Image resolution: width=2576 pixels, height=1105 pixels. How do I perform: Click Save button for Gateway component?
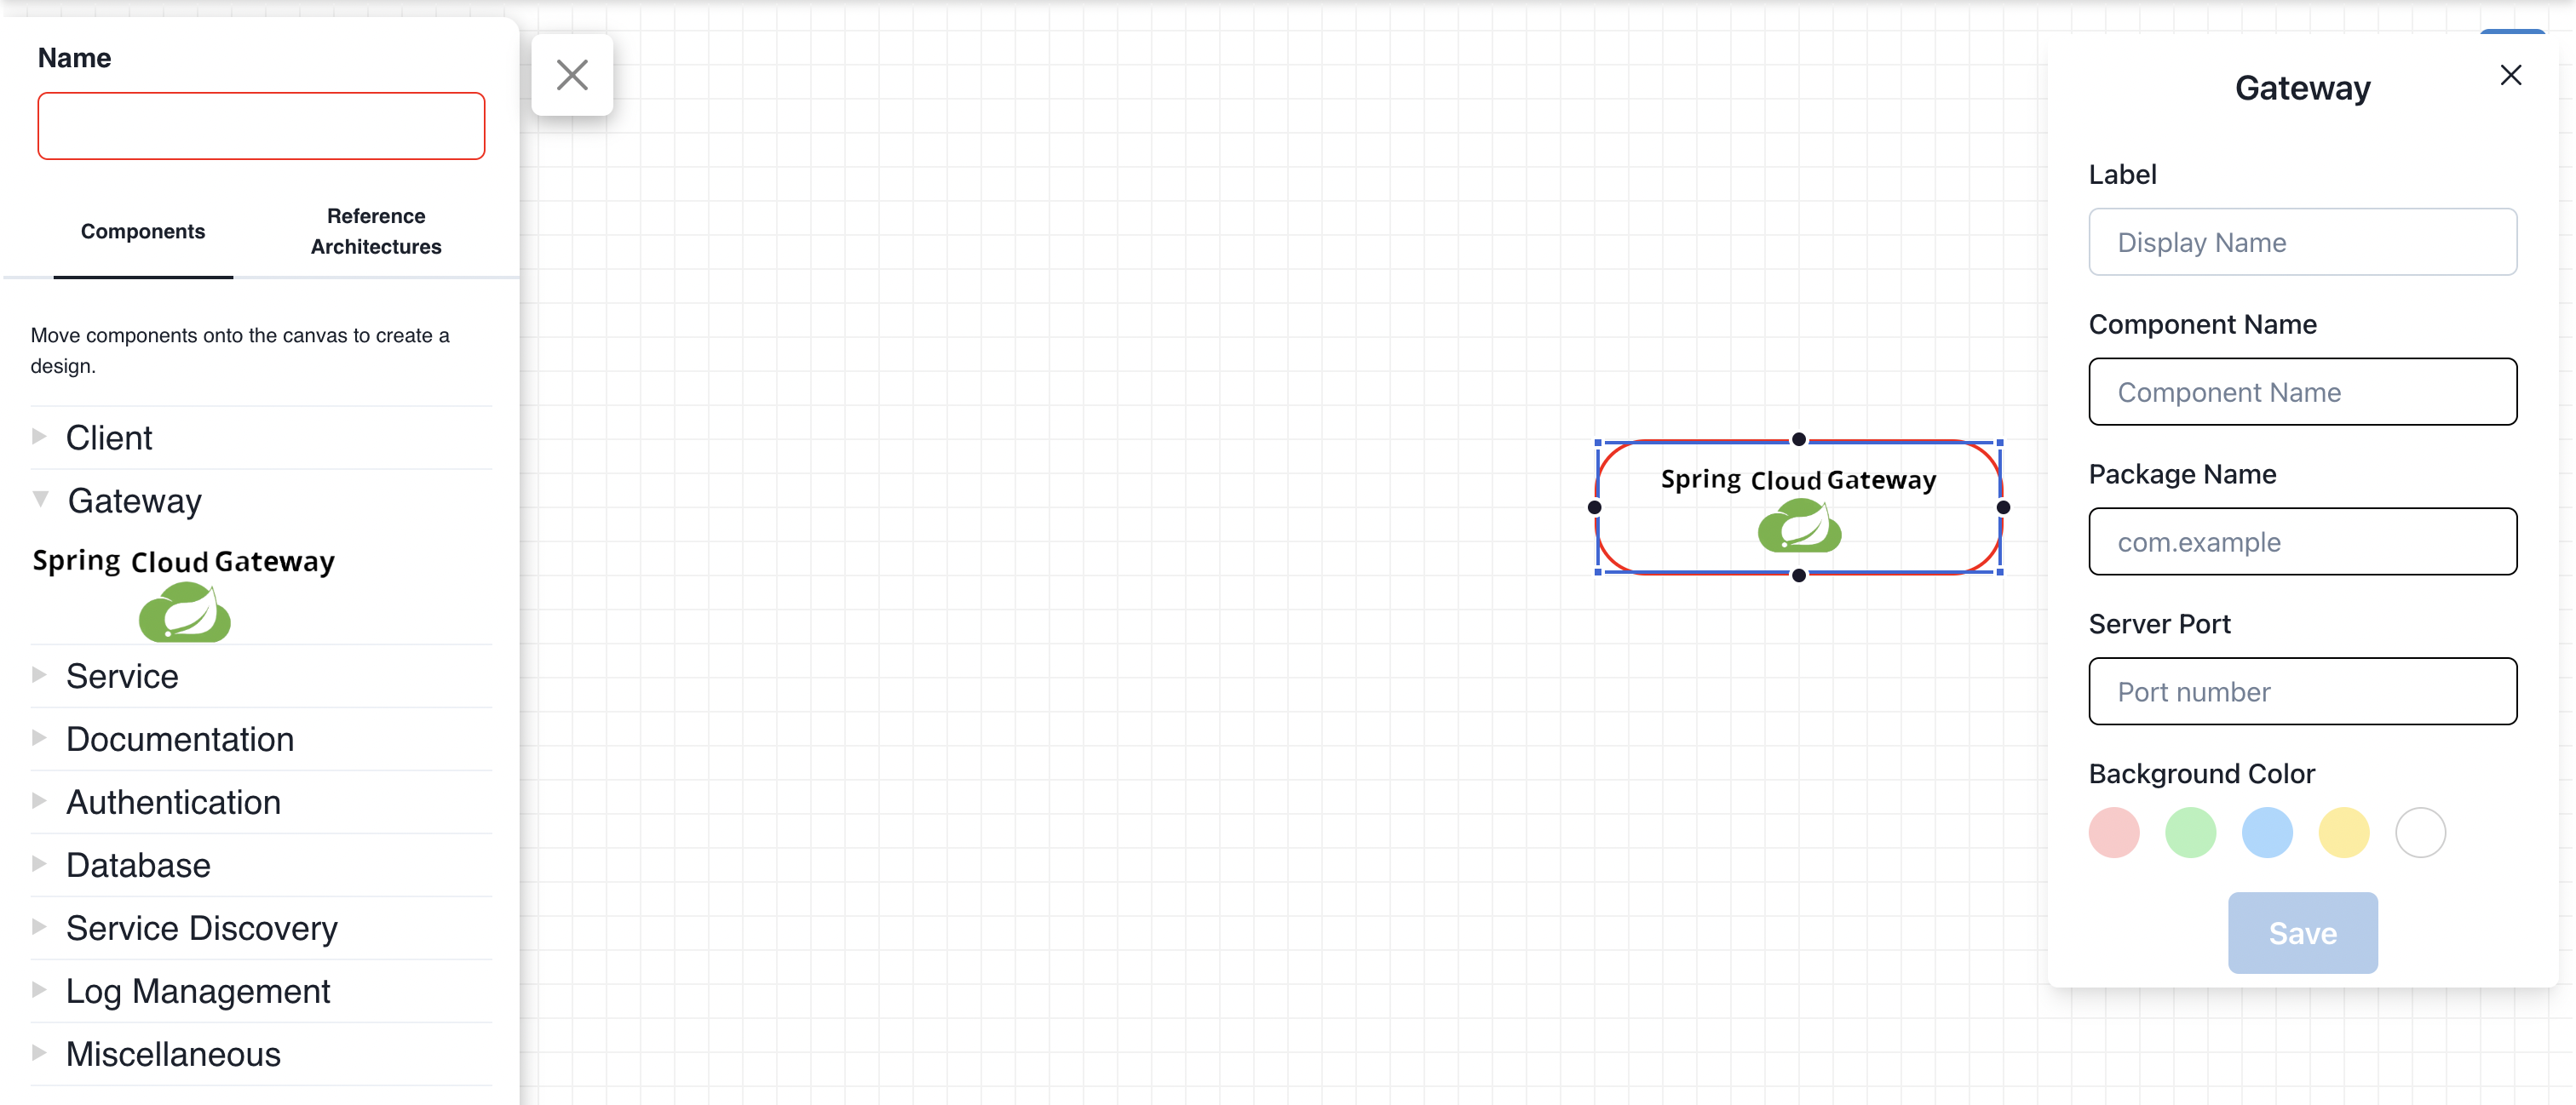pyautogui.click(x=2302, y=932)
